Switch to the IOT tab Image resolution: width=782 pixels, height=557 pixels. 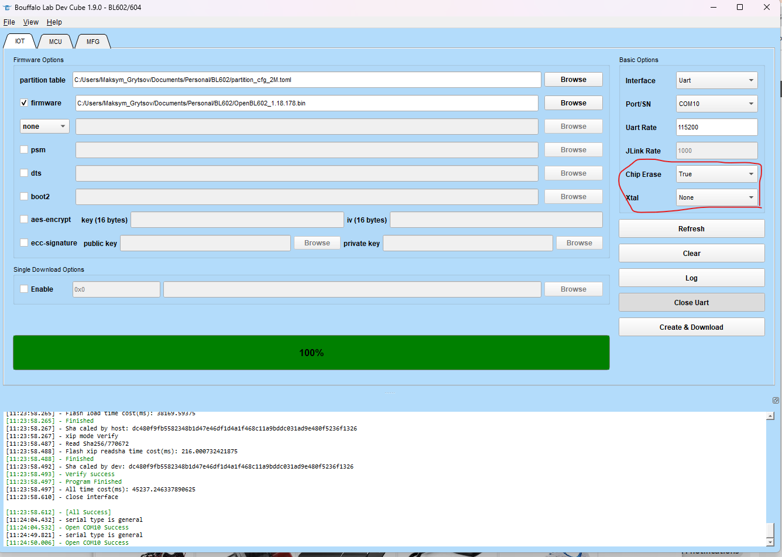point(20,41)
